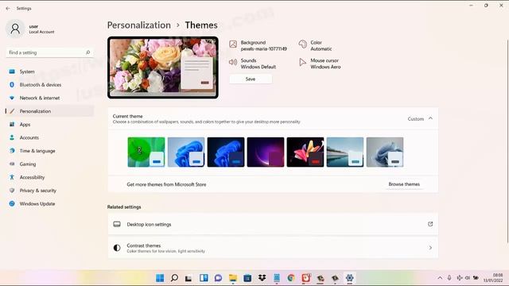Open Privacy & security settings

(49, 191)
